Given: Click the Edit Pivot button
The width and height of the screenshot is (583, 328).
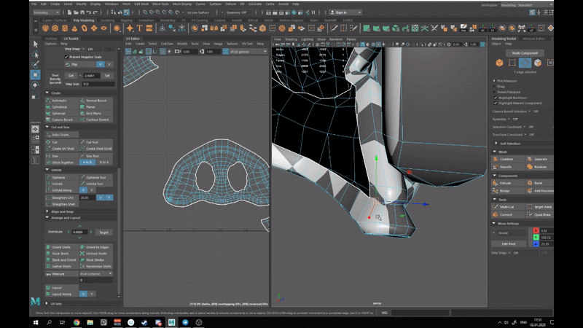Looking at the screenshot, I should click(508, 243).
